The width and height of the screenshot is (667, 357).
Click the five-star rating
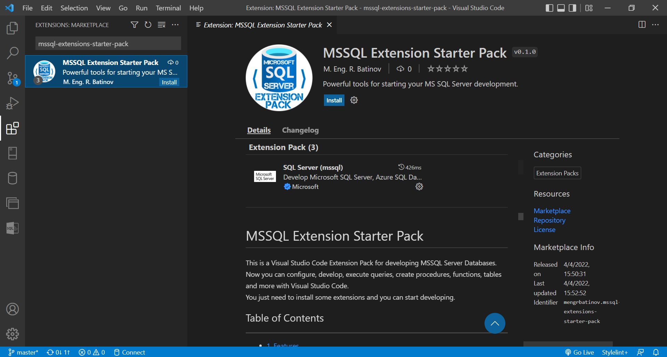point(448,69)
